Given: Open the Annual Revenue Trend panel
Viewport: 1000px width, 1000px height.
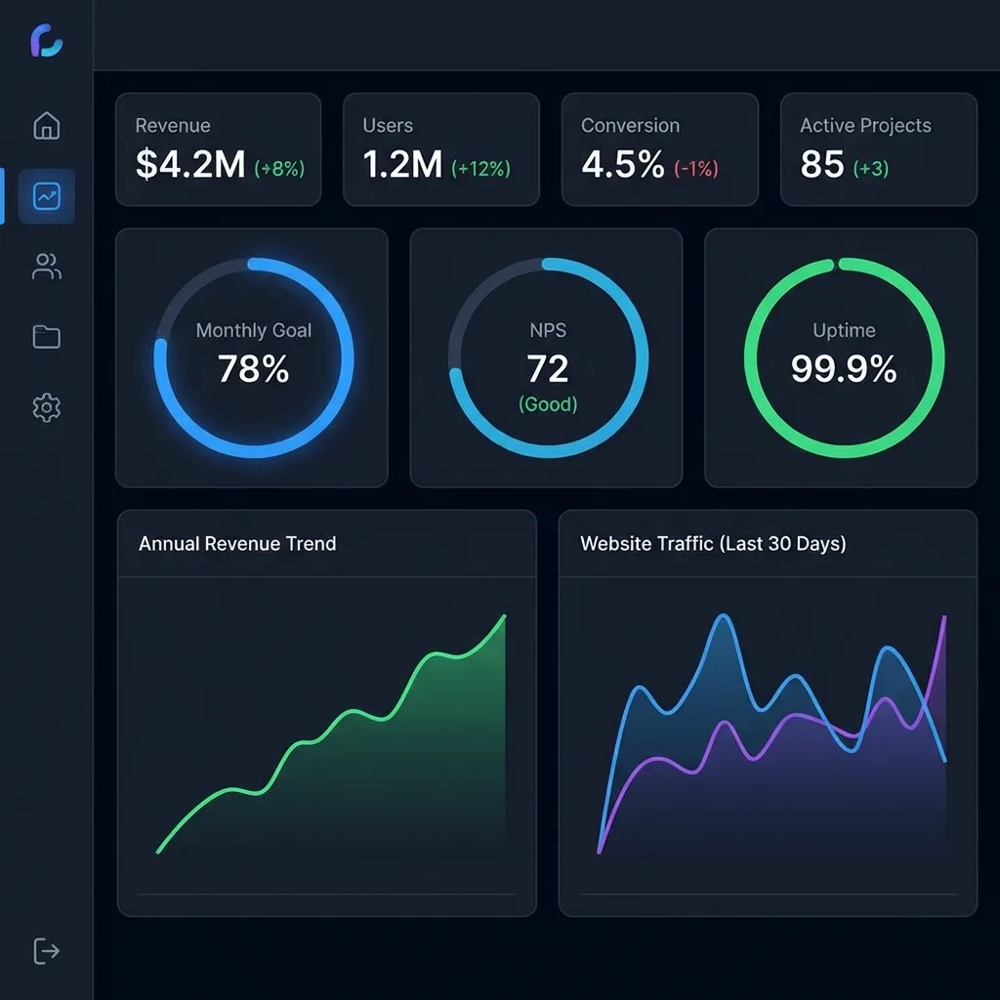Looking at the screenshot, I should [237, 544].
